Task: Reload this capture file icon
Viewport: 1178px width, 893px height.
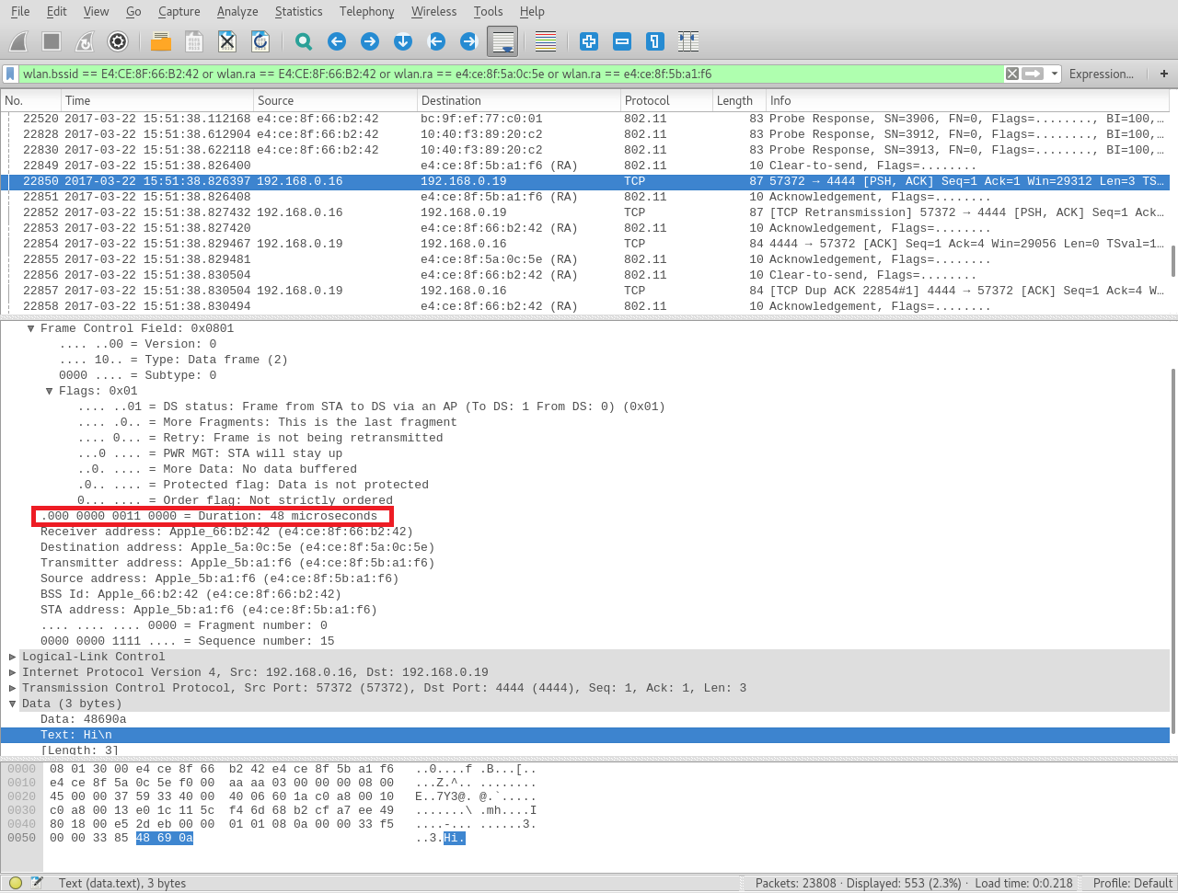Action: coord(260,41)
